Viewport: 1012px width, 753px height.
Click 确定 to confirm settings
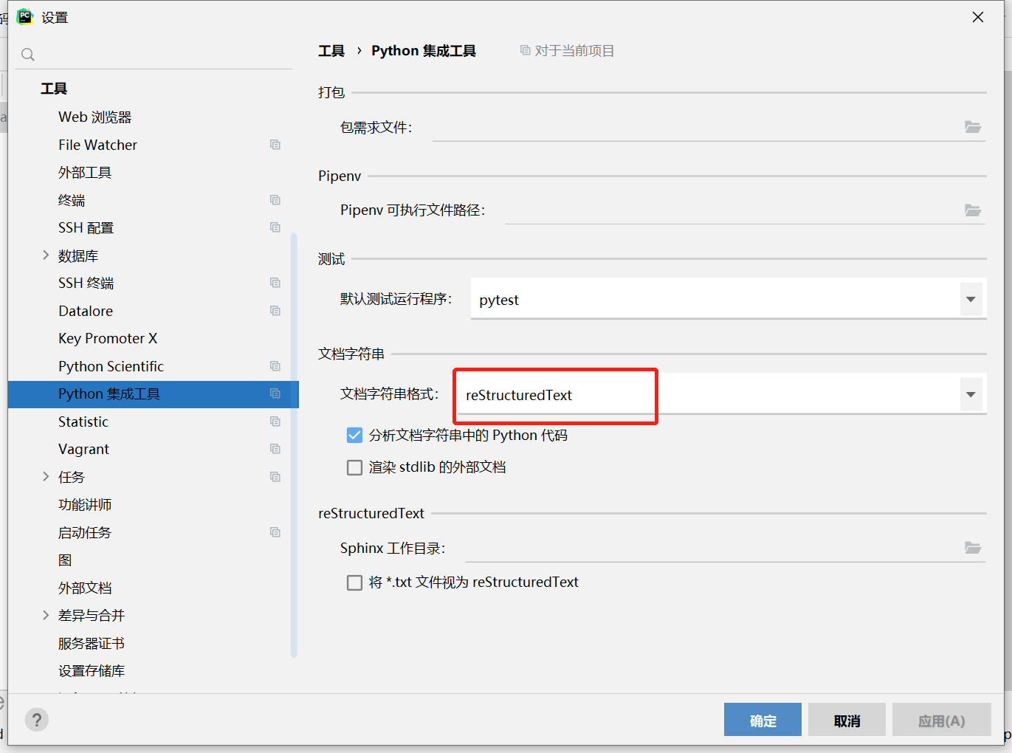(x=763, y=720)
